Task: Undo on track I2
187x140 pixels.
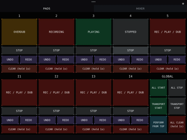Action: click(x=47, y=120)
